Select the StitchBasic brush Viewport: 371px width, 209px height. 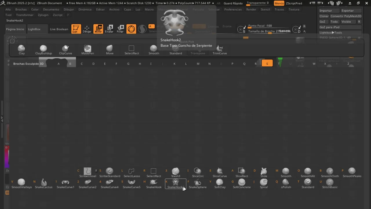click(x=330, y=184)
